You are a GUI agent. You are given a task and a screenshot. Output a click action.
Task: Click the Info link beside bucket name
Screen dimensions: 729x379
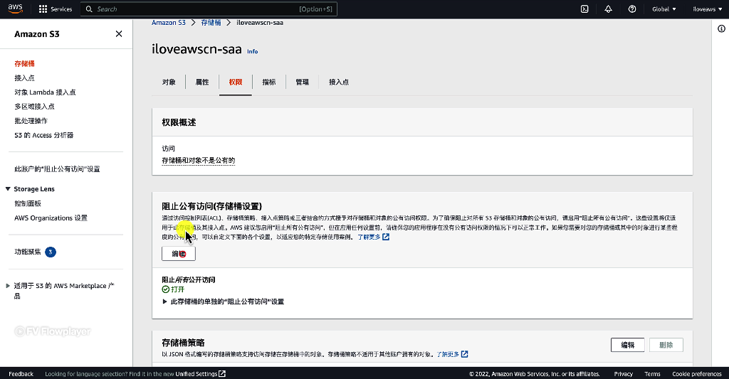coord(253,51)
